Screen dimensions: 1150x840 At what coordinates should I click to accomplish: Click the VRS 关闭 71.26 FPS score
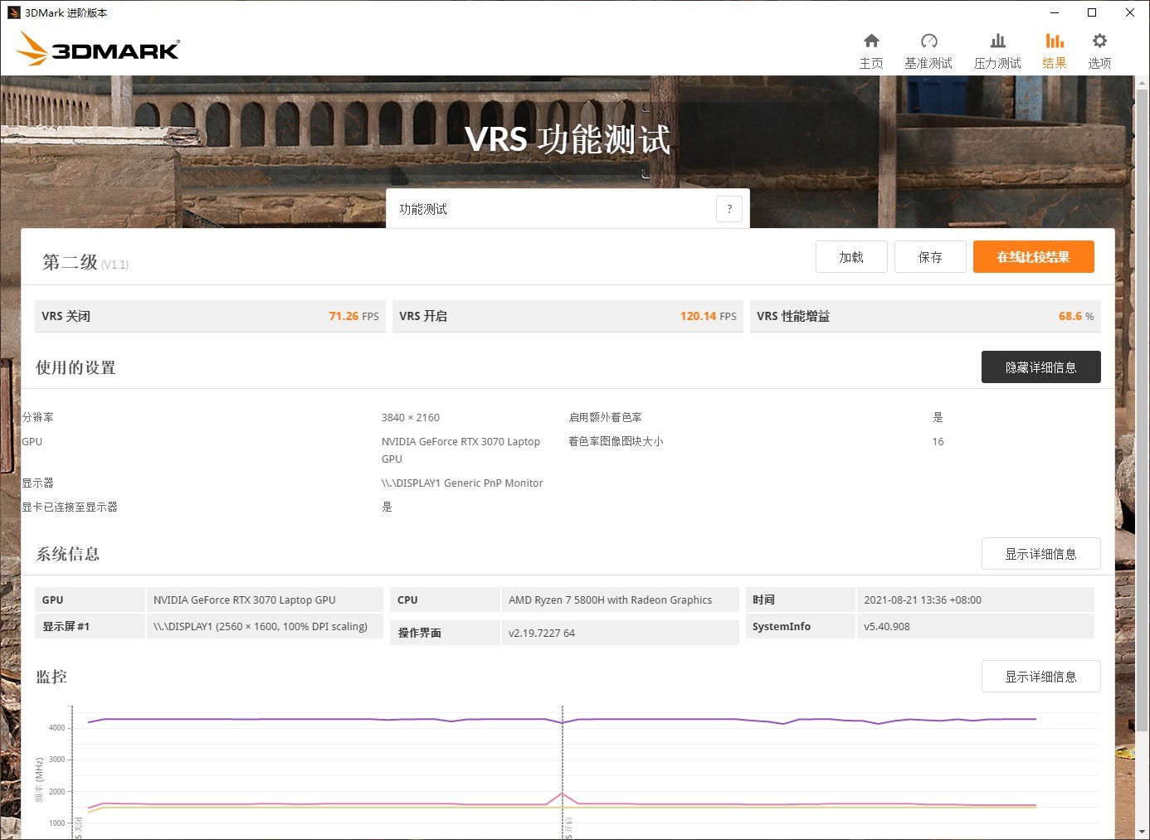coord(210,316)
